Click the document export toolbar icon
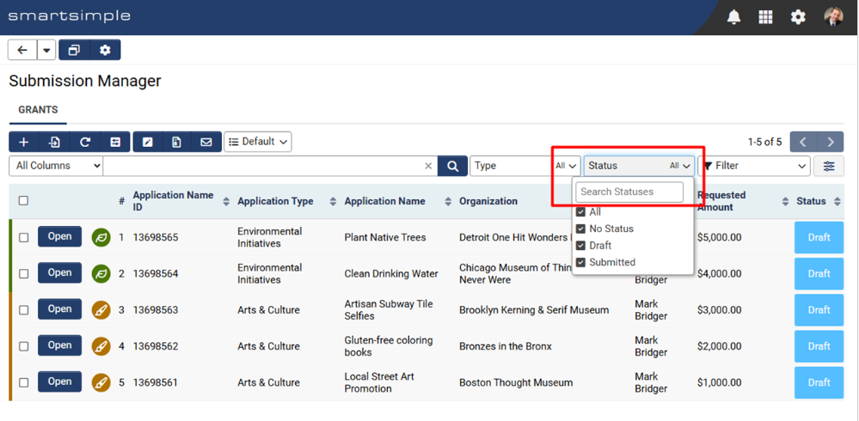Viewport: 859px width, 421px height. [176, 142]
